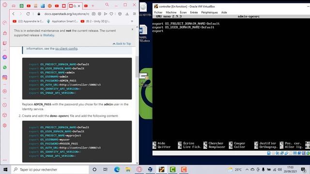Screen dimensions: 310x174
Task: Click 'Quitter' shortcut in nano footer
Action: [x=162, y=147]
